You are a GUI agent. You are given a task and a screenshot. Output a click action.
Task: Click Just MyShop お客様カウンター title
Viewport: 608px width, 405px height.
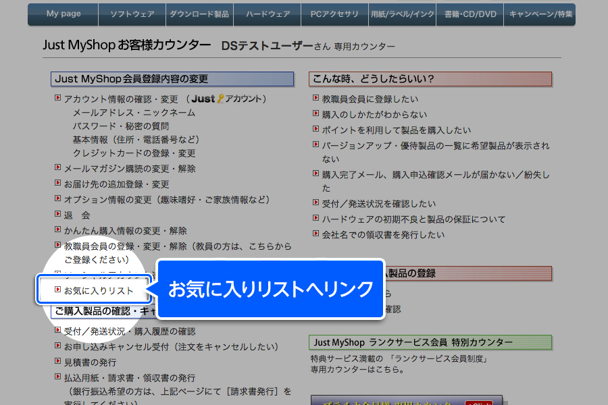[127, 45]
